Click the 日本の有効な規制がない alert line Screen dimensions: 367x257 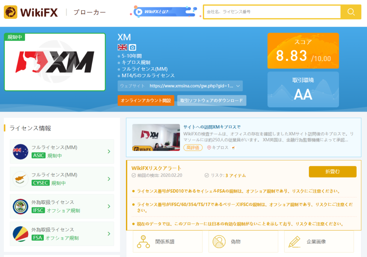coord(240,224)
